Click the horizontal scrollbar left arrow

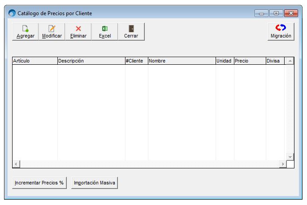click(x=16, y=164)
